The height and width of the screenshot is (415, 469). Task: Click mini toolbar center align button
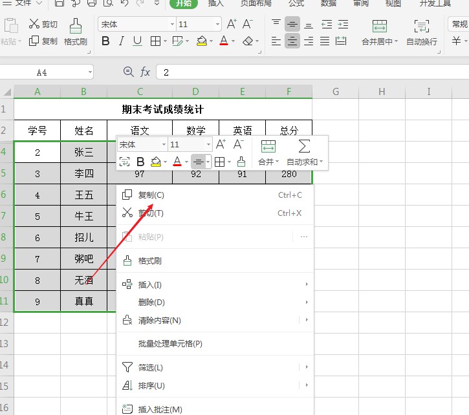click(198, 162)
